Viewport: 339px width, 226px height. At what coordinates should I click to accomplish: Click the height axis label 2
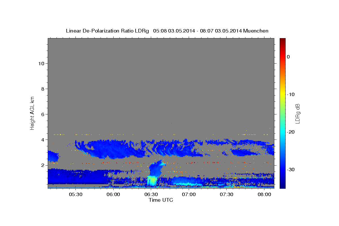pos(43,165)
